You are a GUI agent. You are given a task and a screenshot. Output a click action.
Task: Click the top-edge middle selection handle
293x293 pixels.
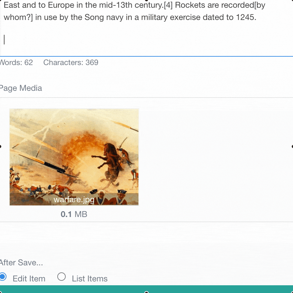point(146,1)
